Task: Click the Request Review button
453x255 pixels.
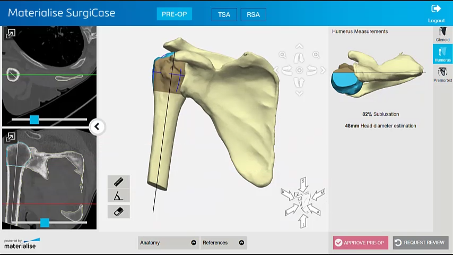Action: pyautogui.click(x=420, y=243)
